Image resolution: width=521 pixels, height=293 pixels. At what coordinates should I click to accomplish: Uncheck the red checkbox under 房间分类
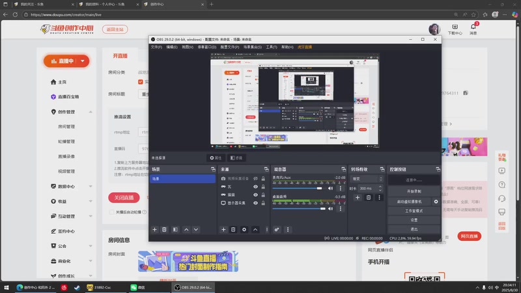(141, 82)
